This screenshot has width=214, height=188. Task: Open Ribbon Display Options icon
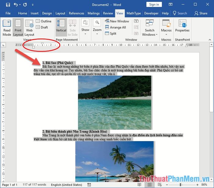pyautogui.click(x=171, y=5)
